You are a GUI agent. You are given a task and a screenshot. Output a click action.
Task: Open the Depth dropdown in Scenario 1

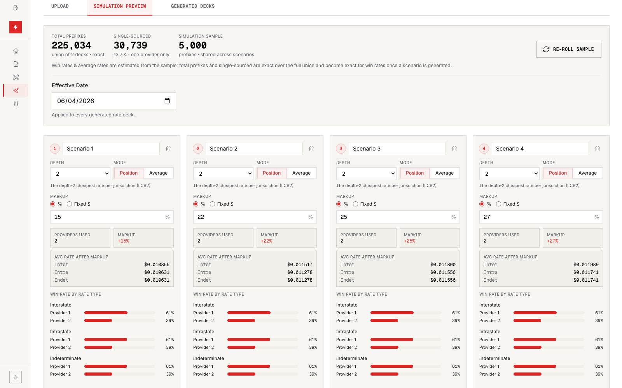coord(80,173)
